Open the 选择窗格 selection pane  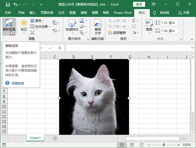tap(117, 33)
